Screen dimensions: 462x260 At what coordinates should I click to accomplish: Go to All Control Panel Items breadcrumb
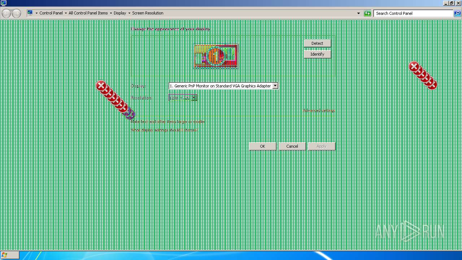88,13
